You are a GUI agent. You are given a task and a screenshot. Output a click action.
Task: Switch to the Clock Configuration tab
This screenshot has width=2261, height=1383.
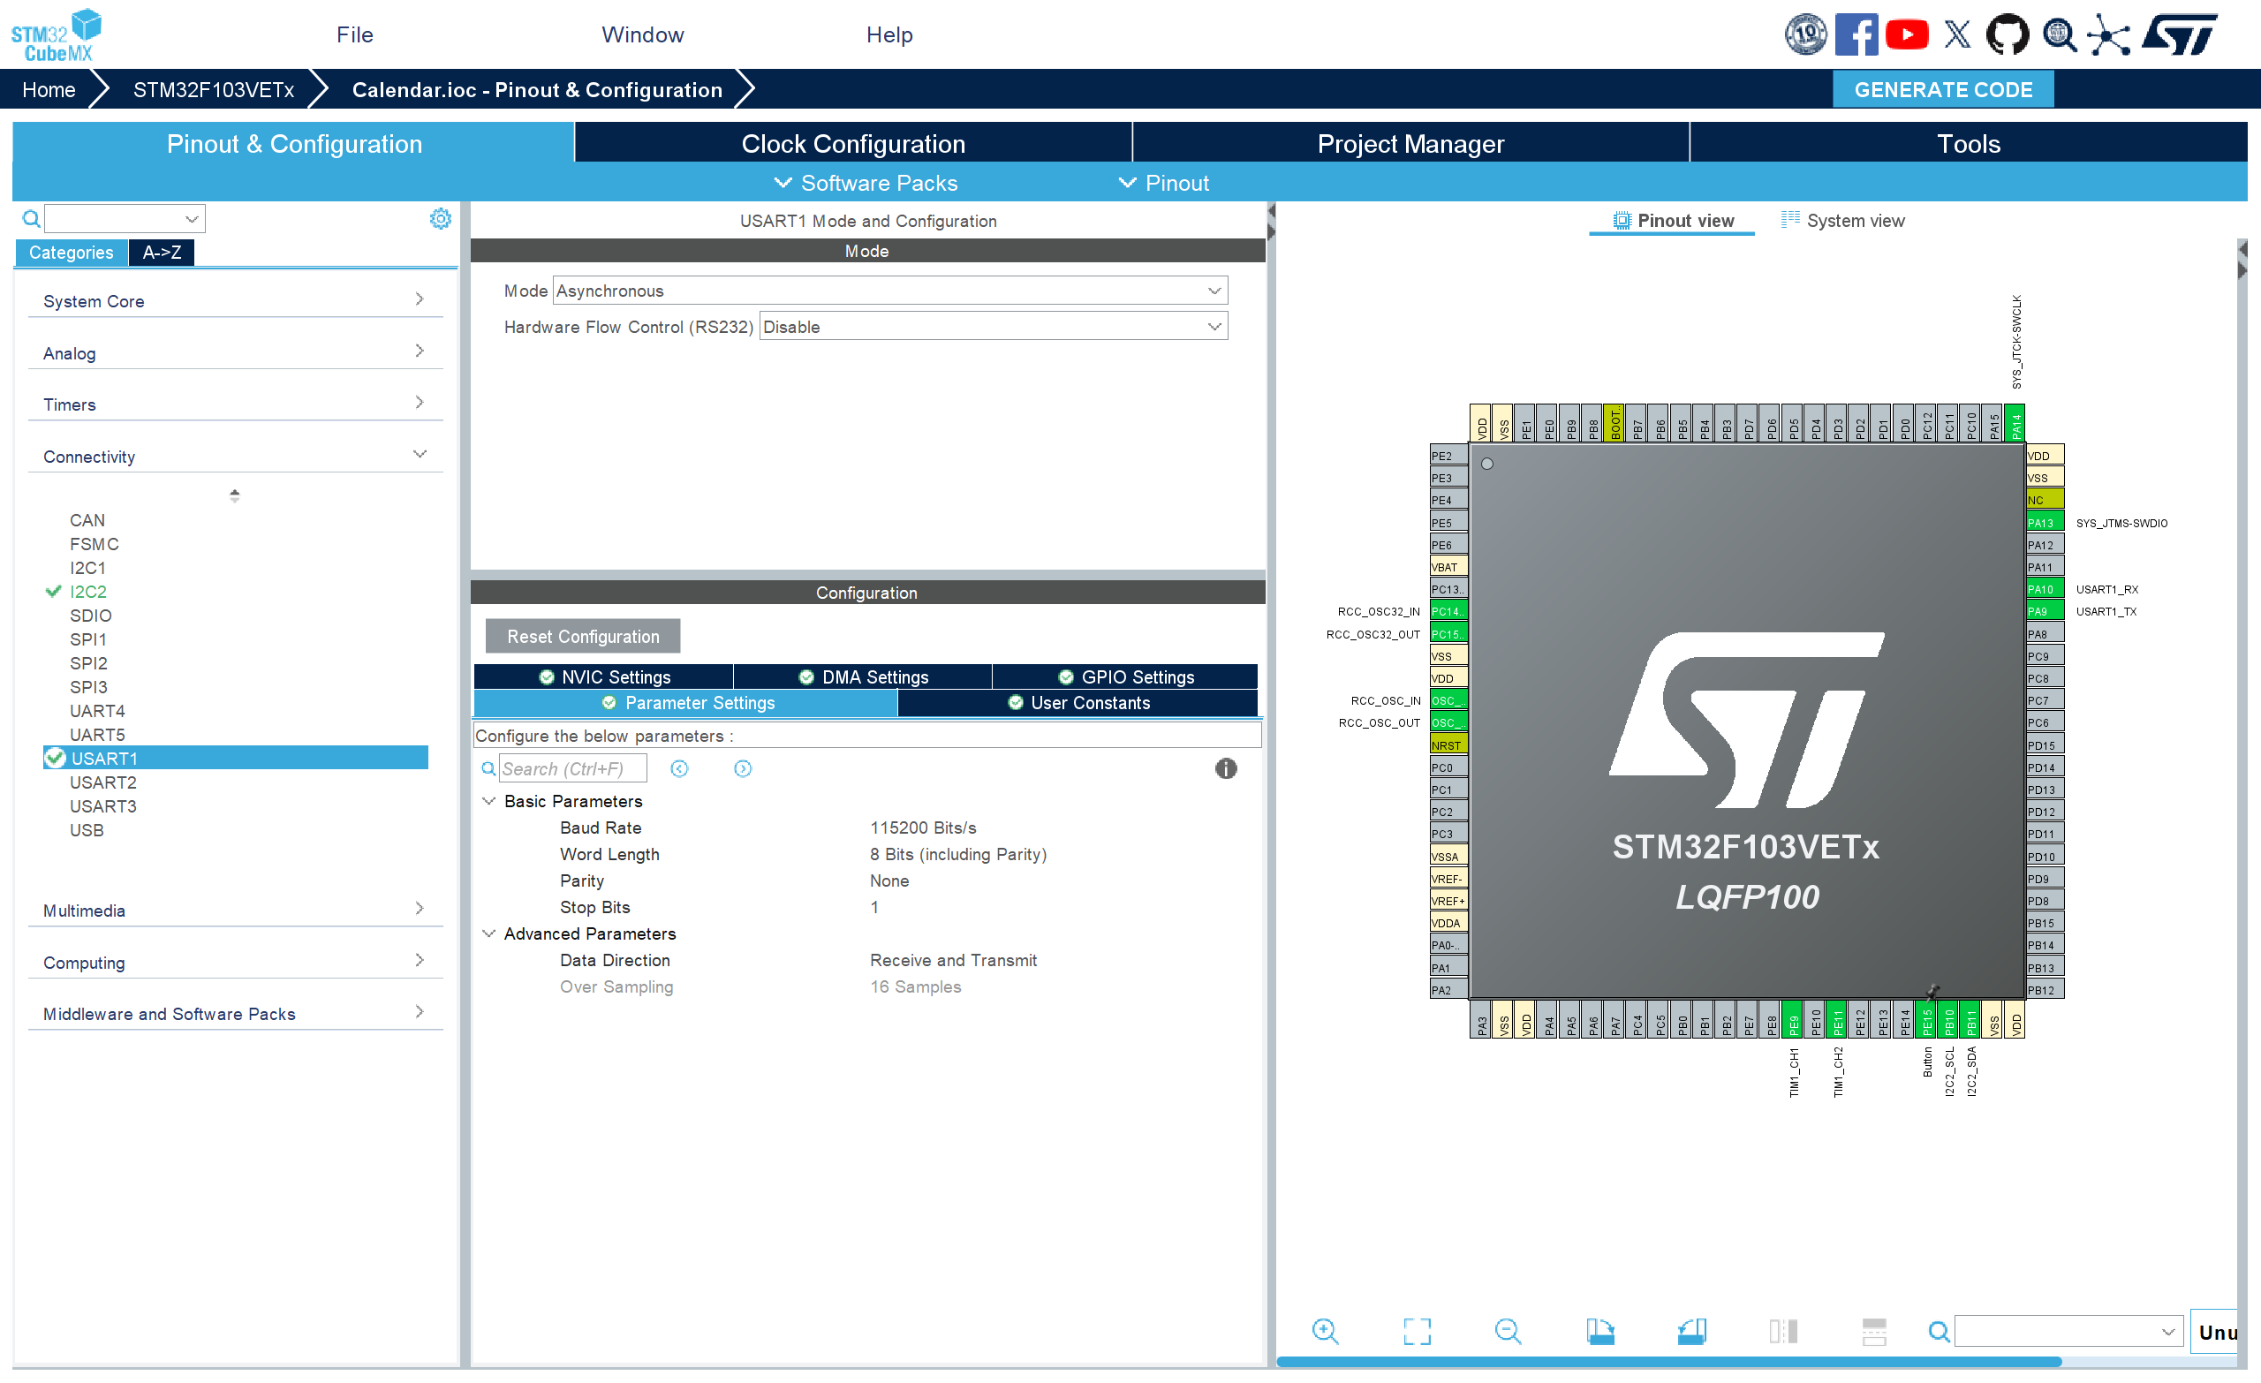click(x=852, y=144)
